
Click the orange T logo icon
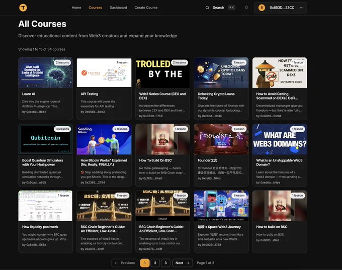point(23,8)
